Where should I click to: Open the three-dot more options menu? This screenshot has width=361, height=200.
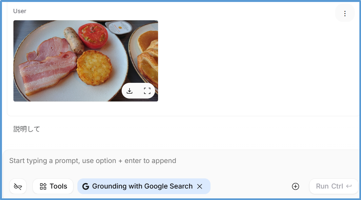pyautogui.click(x=345, y=13)
